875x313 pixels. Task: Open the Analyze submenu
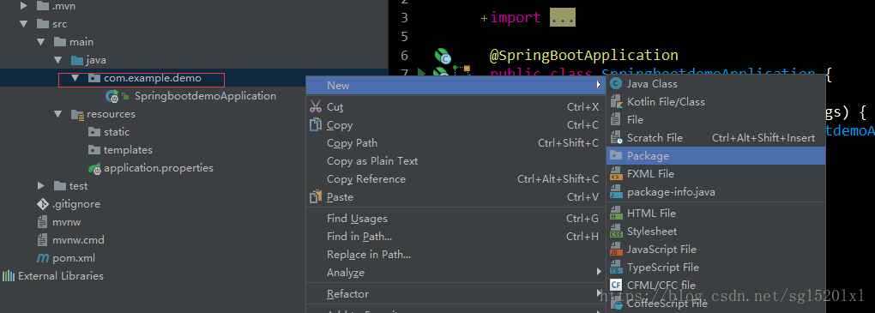[x=456, y=273]
